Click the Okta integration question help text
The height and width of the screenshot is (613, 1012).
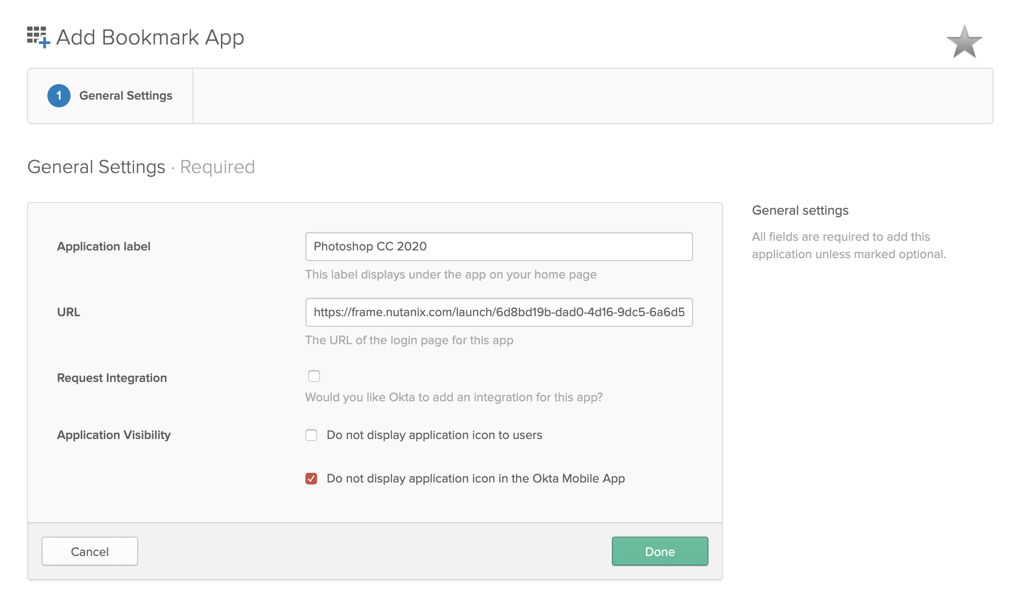[454, 397]
